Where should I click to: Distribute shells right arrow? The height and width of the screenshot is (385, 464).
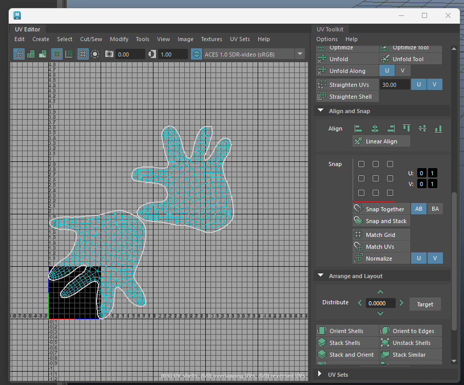[401, 303]
